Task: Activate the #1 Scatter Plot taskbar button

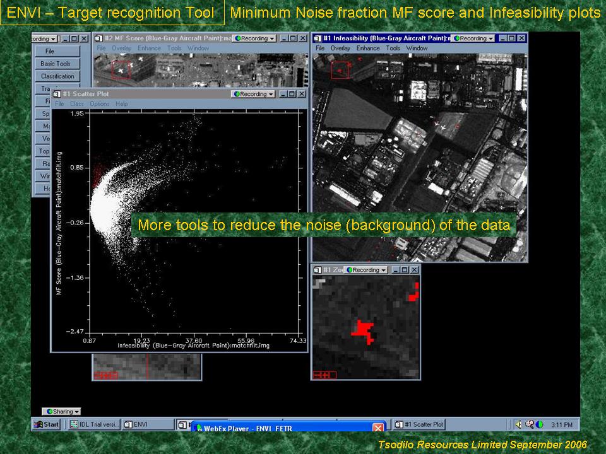Action: pos(420,424)
